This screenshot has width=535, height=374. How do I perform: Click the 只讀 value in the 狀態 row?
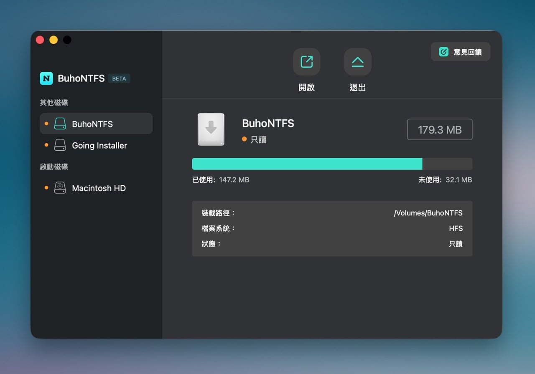tap(456, 244)
